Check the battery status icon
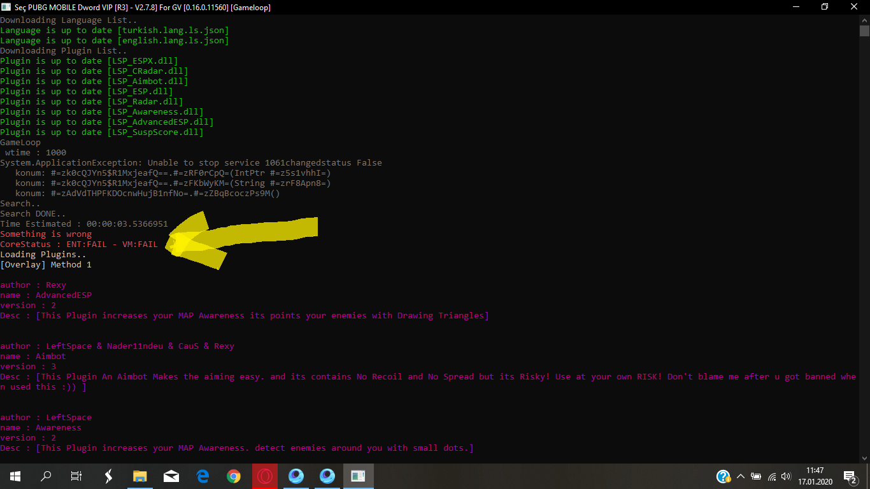870x489 pixels. 756,476
